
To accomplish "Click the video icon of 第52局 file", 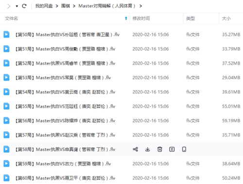I will point(6,63).
